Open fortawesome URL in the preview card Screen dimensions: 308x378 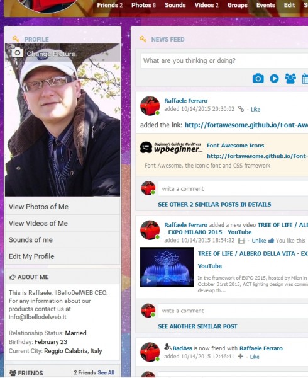(x=257, y=156)
